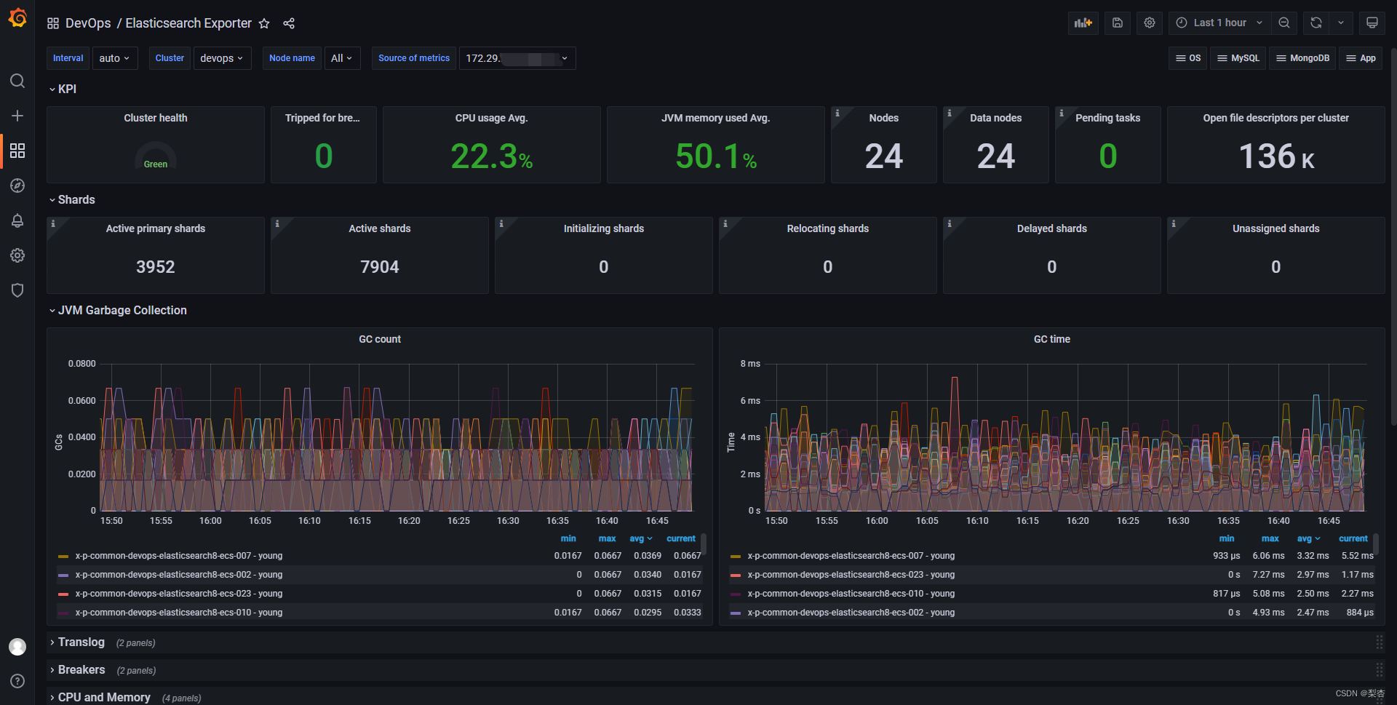
Task: Change ecs-010 series color swatch in GC time
Action: click(736, 594)
